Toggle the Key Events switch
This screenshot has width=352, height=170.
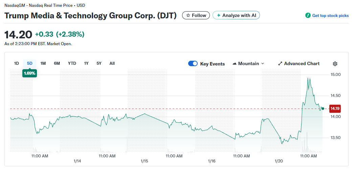click(193, 63)
